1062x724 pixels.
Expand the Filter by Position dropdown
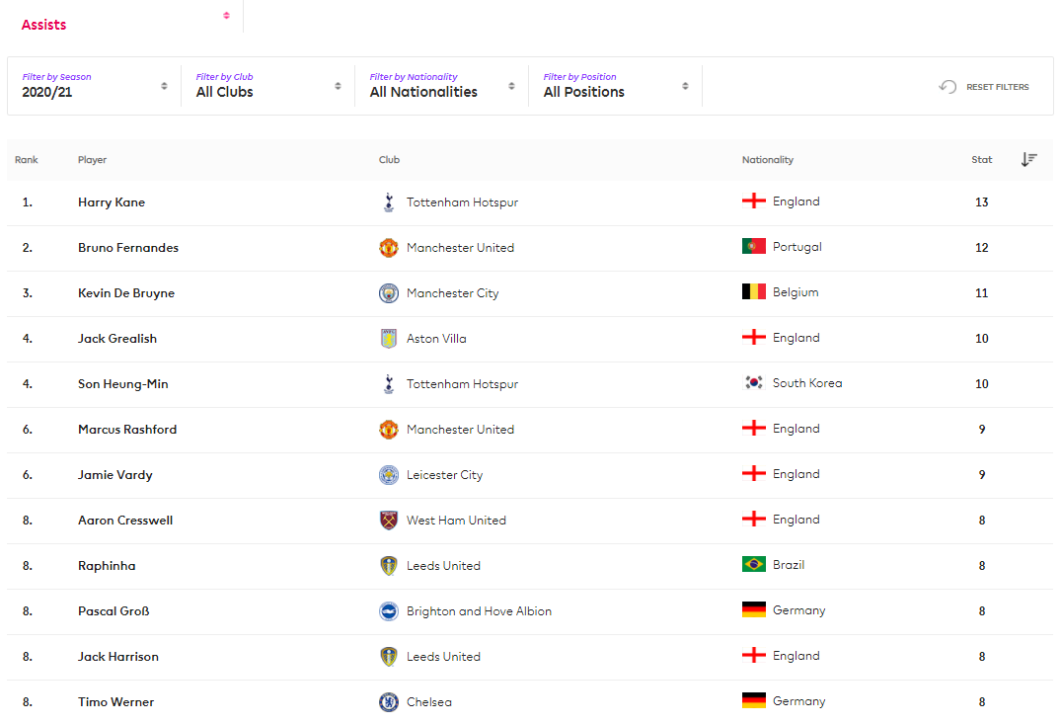click(616, 86)
